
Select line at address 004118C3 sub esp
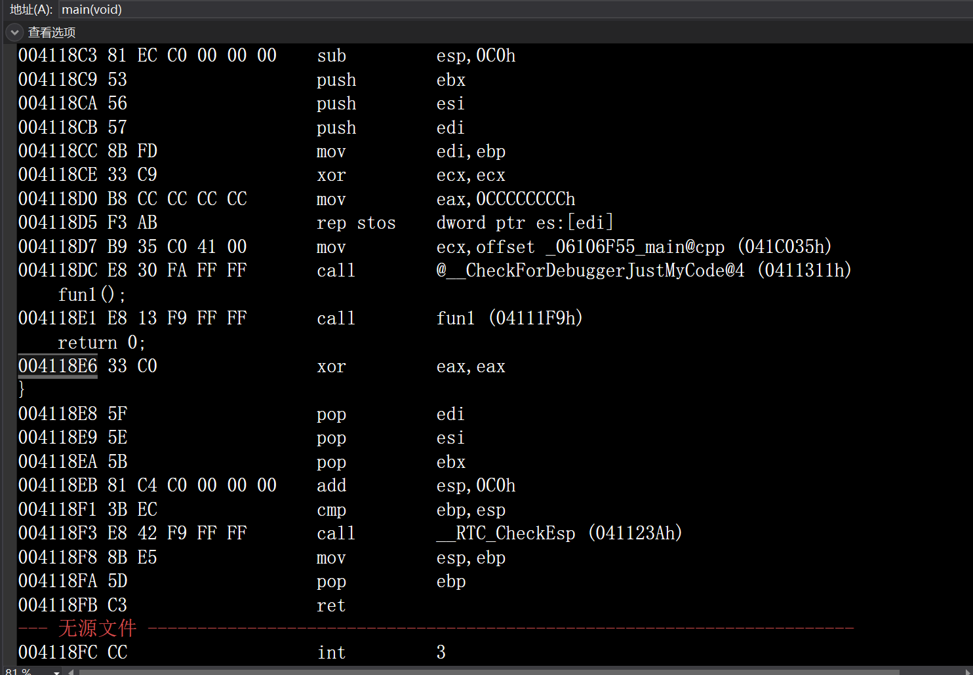point(267,56)
